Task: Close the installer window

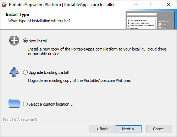Action: coord(168,5)
